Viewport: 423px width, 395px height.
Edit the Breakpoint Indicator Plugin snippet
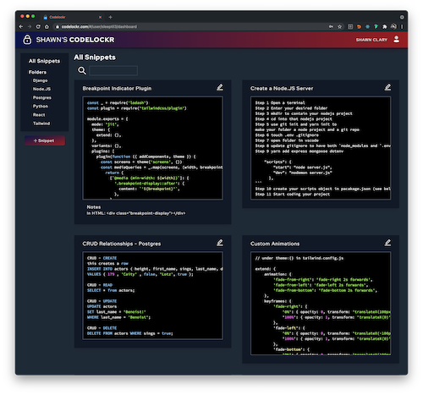point(220,87)
